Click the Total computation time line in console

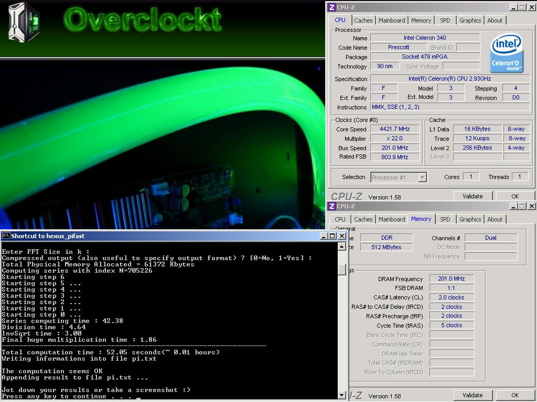pyautogui.click(x=111, y=352)
